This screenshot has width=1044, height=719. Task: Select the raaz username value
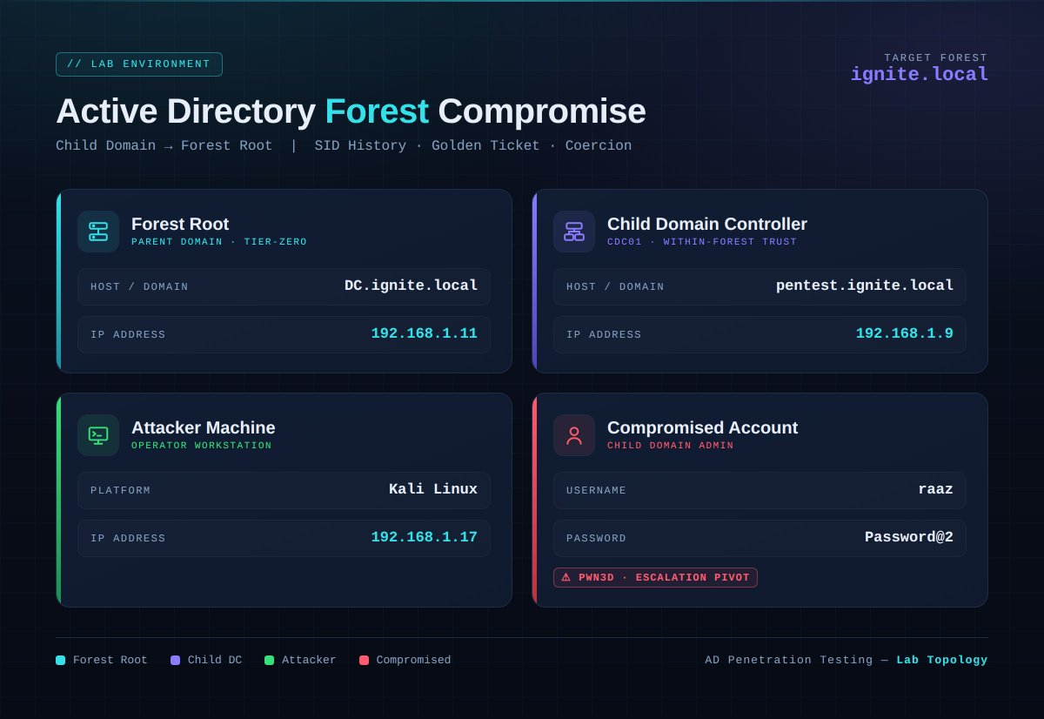coord(935,489)
